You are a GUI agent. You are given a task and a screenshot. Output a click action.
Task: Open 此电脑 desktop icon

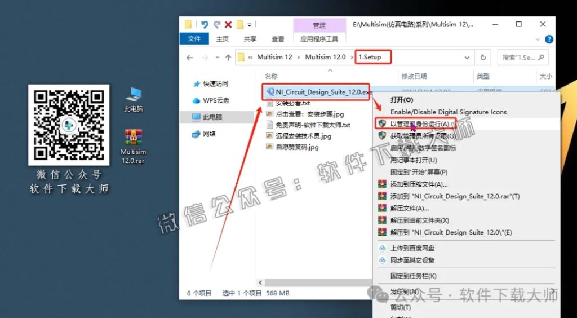coord(133,99)
